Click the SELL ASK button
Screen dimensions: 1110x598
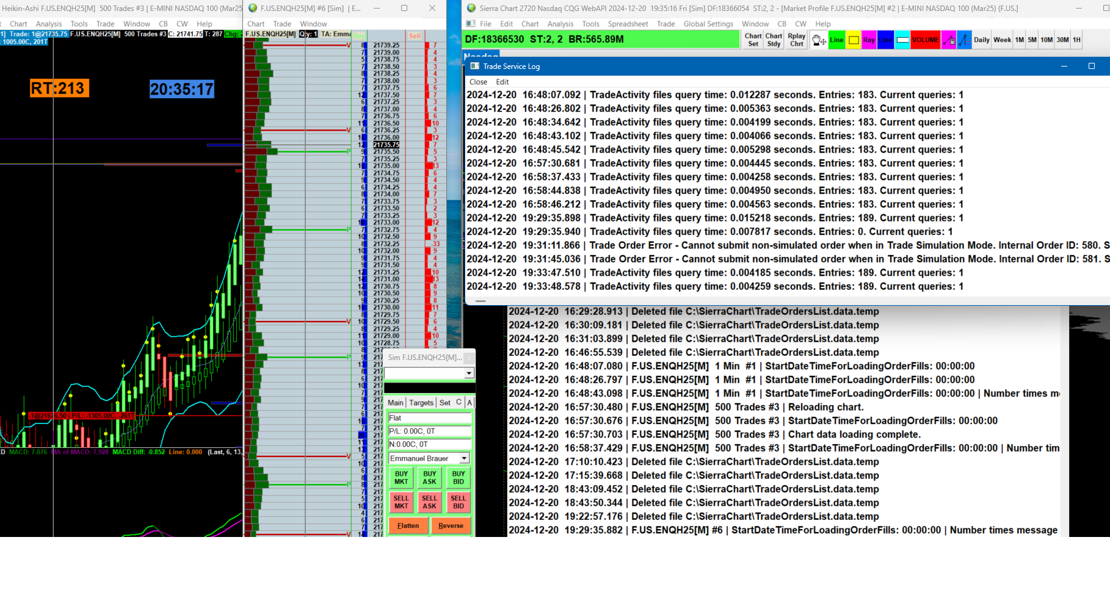(430, 502)
